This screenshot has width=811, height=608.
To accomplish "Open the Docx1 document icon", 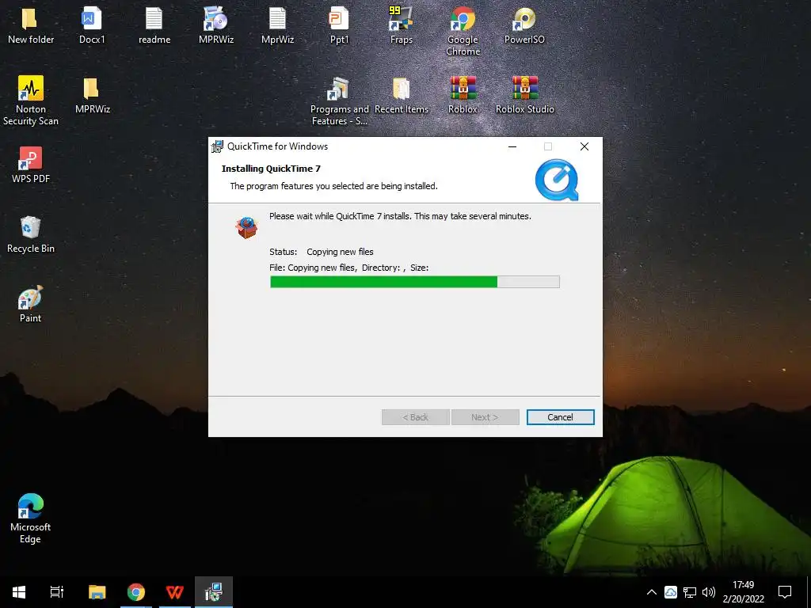I will click(92, 20).
